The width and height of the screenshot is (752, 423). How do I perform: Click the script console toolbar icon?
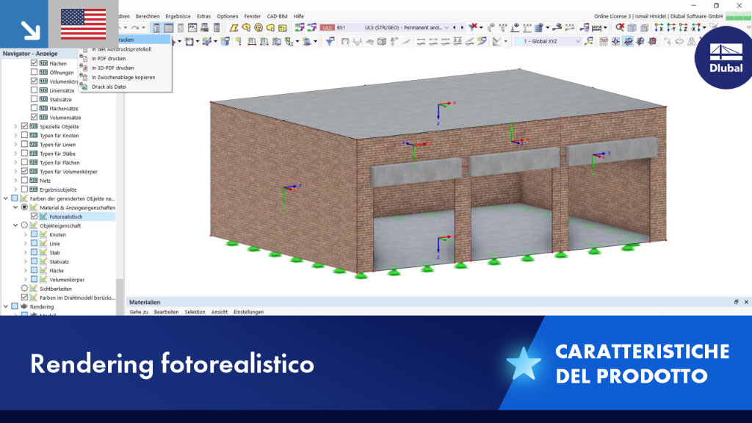point(192,28)
